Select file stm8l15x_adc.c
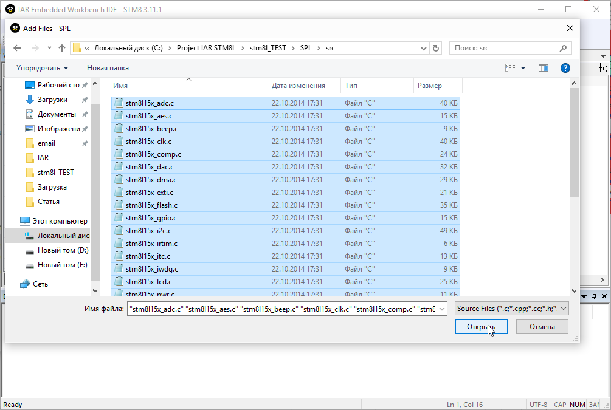611x410 pixels. [x=286, y=103]
